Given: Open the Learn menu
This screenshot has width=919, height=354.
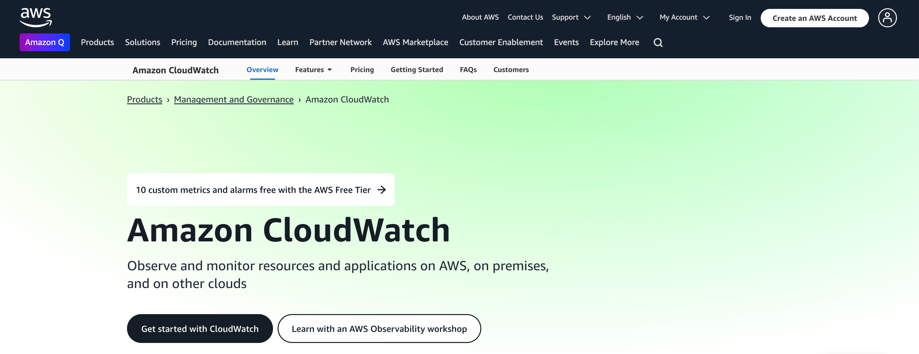Looking at the screenshot, I should pos(287,42).
